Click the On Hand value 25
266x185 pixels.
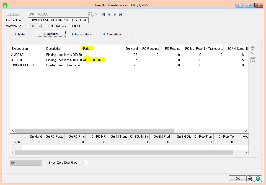click(x=135, y=55)
